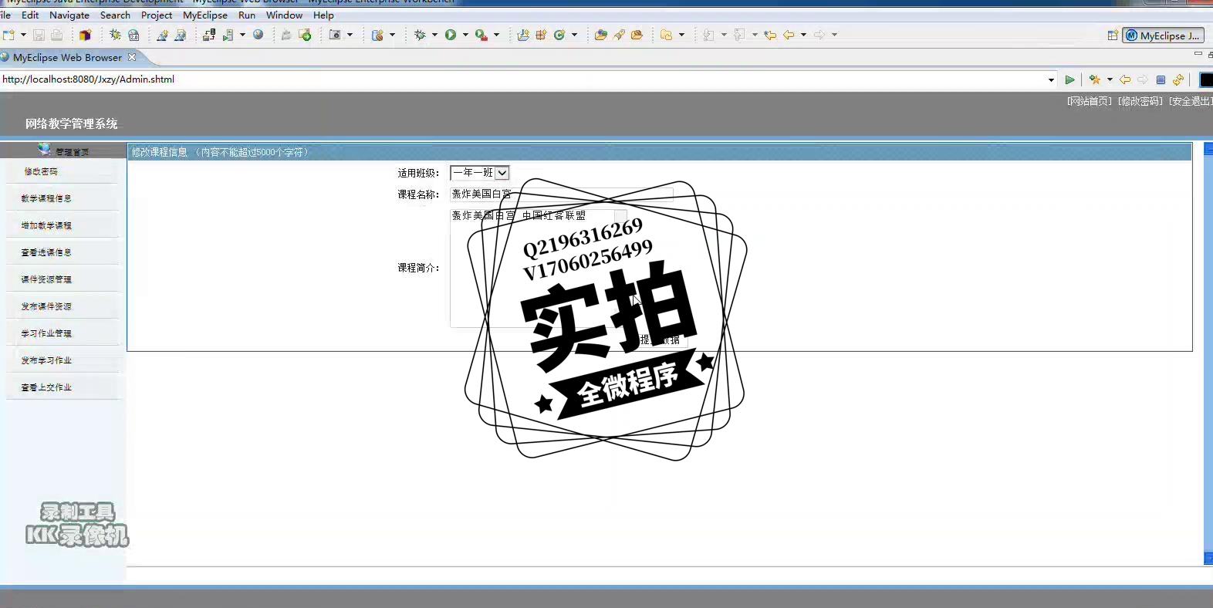1213x608 pixels.
Task: Open the Run menu
Action: tap(247, 15)
